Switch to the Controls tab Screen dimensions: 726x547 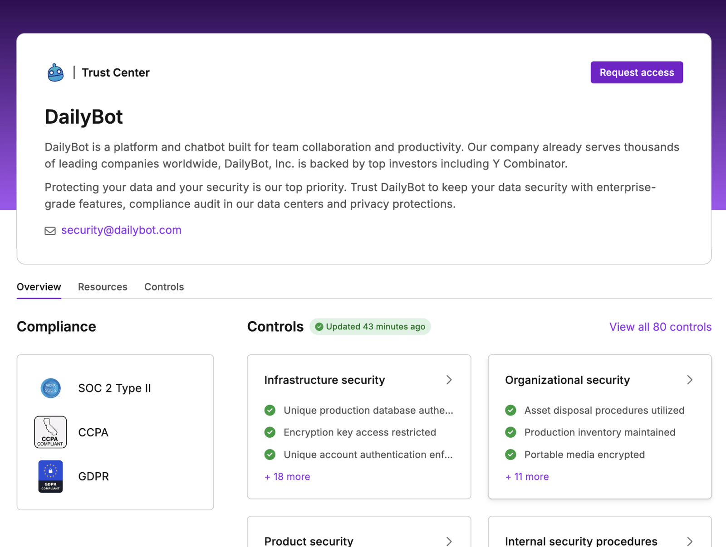pyautogui.click(x=164, y=287)
